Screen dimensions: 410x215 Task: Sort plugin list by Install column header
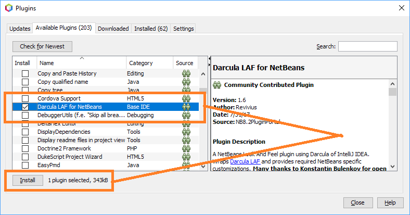(x=24, y=63)
